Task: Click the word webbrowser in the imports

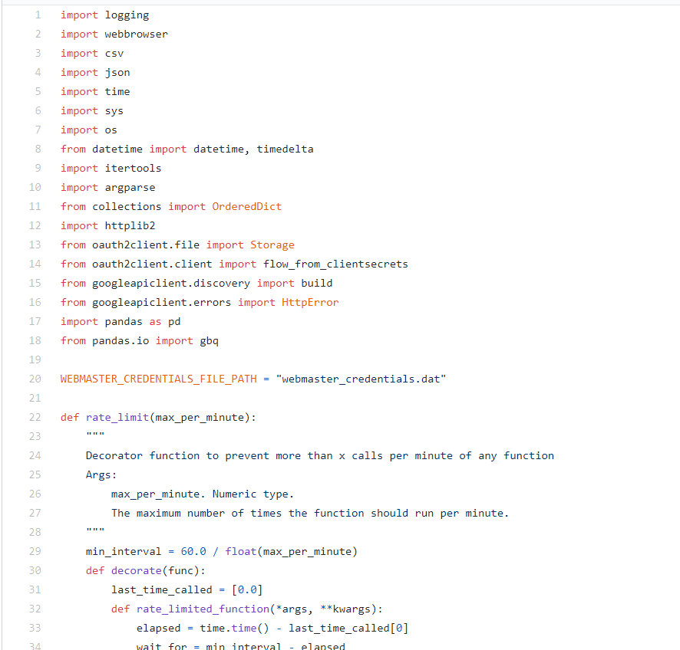Action: (136, 34)
